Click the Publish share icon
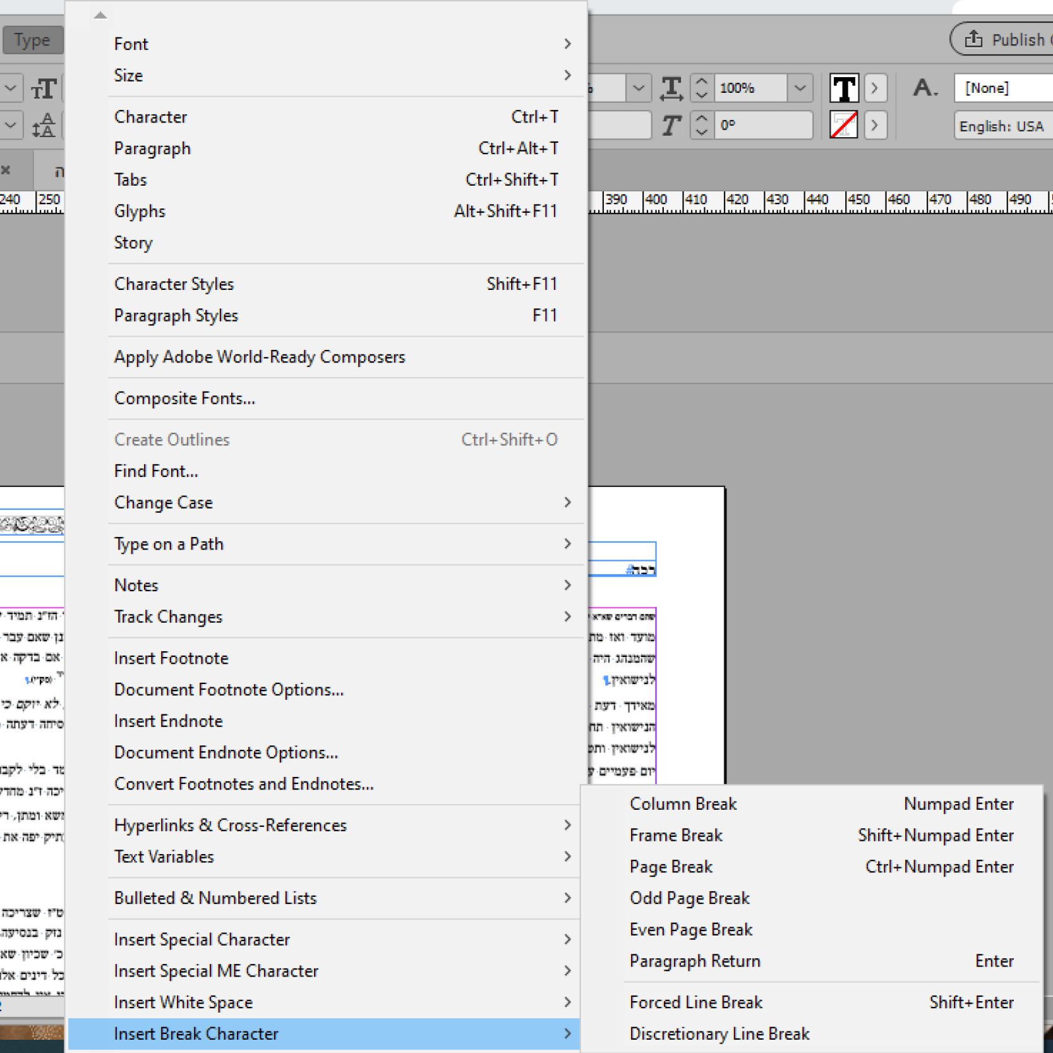Screen dimensions: 1053x1053 [x=973, y=39]
